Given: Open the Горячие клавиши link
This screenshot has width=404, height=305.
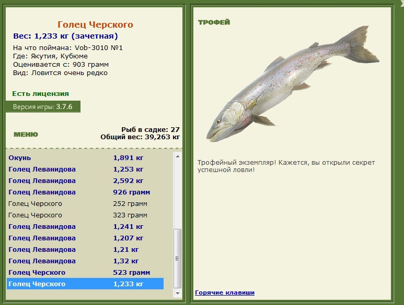Looking at the screenshot, I should (225, 292).
